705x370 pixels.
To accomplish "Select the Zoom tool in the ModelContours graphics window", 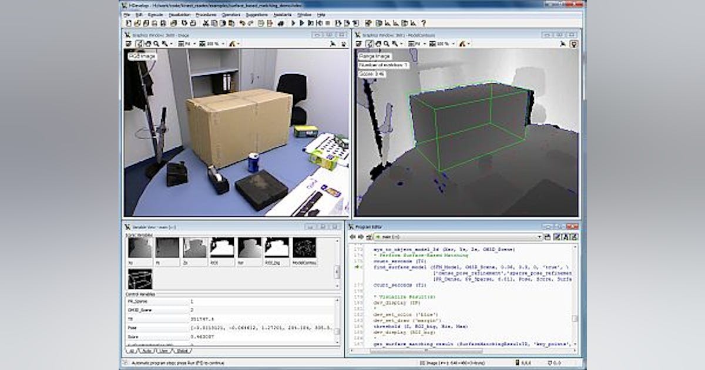I will click(x=387, y=42).
